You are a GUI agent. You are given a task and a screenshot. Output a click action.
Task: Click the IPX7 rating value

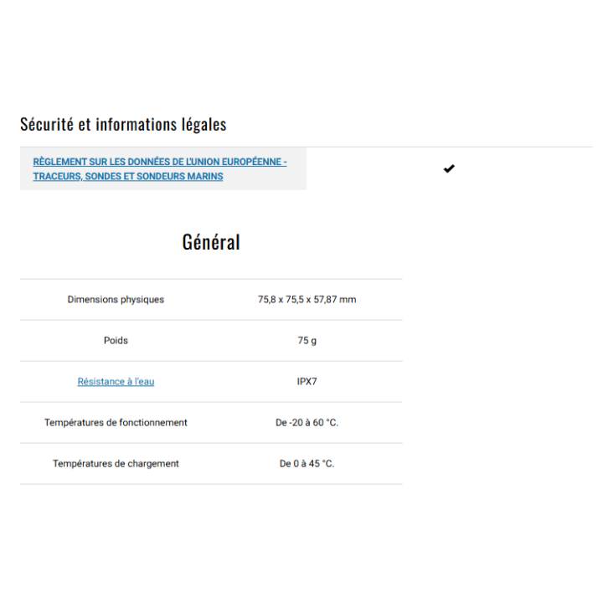[307, 382]
